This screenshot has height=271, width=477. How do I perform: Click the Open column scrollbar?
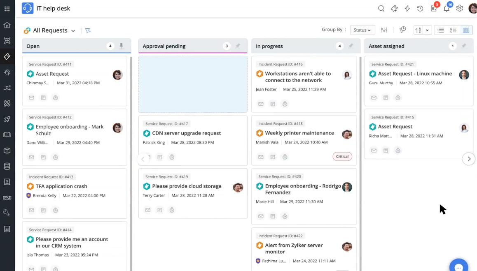(x=131, y=163)
